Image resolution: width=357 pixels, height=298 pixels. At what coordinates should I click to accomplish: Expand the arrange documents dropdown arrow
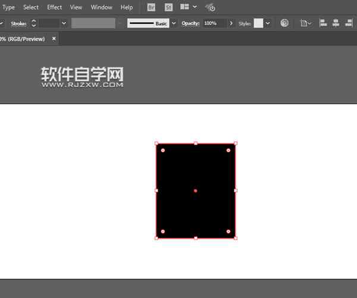pyautogui.click(x=195, y=7)
